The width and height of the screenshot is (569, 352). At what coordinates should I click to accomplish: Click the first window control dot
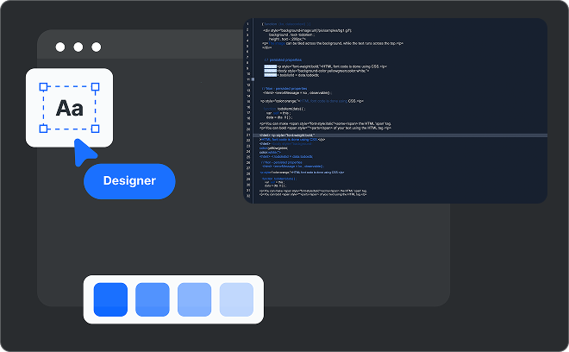click(x=60, y=48)
